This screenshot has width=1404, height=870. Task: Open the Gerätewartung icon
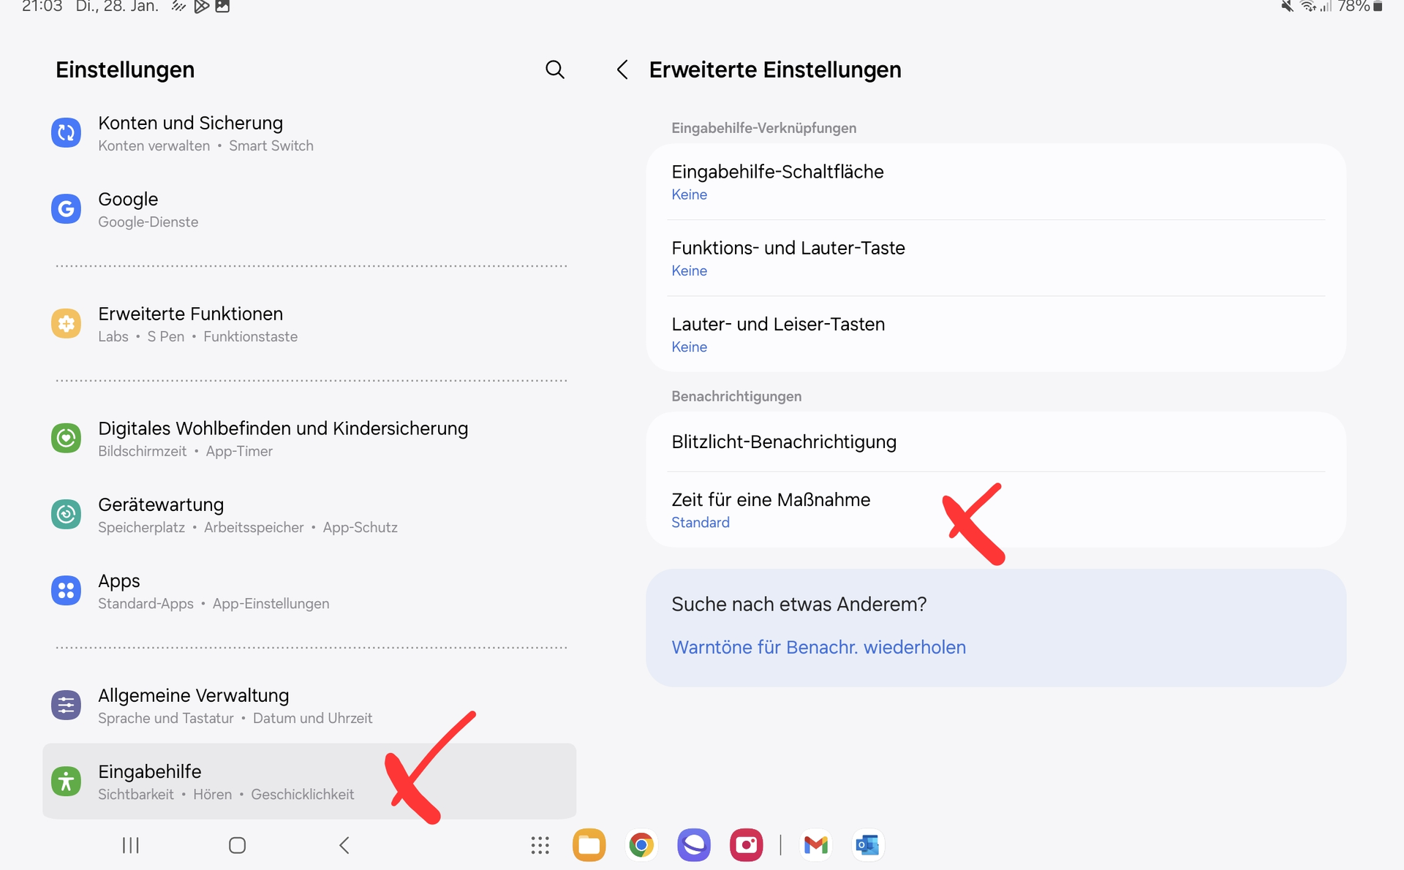(x=66, y=515)
